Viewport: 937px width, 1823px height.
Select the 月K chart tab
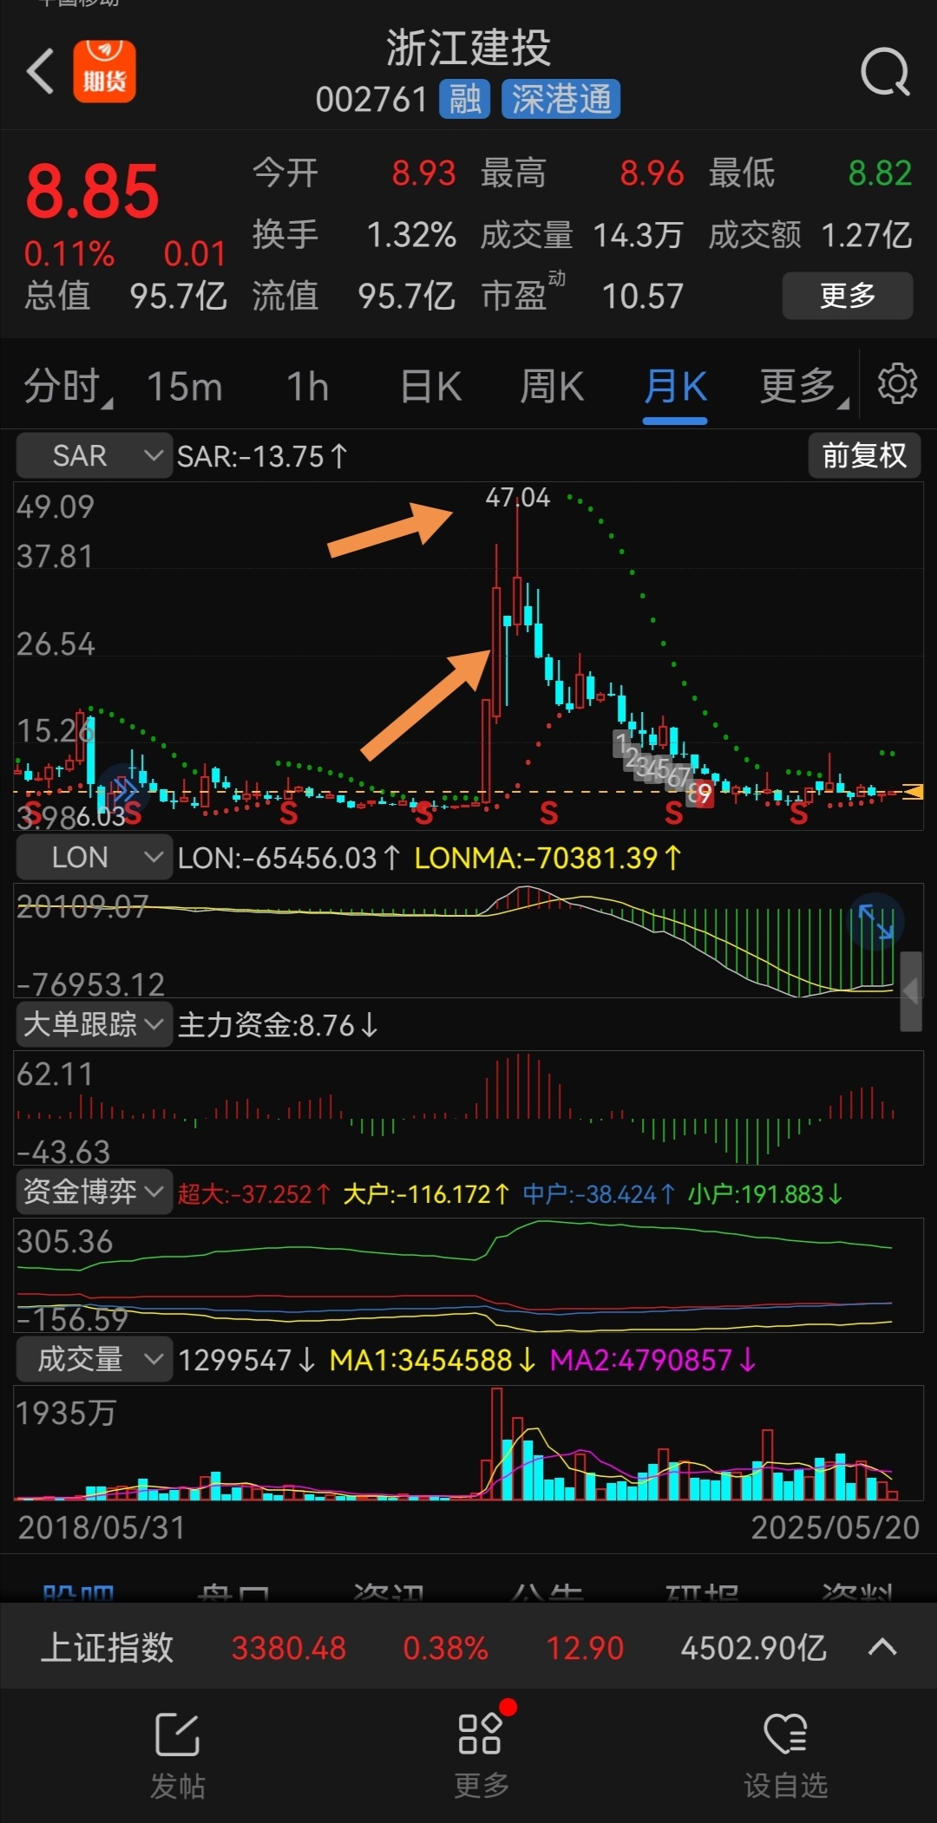pyautogui.click(x=675, y=387)
